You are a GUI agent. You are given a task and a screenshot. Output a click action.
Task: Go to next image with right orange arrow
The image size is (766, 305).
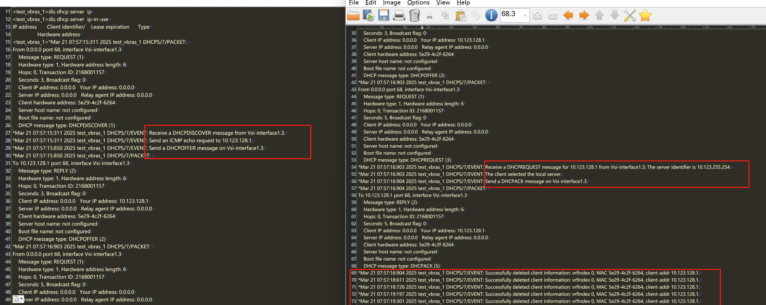click(584, 15)
